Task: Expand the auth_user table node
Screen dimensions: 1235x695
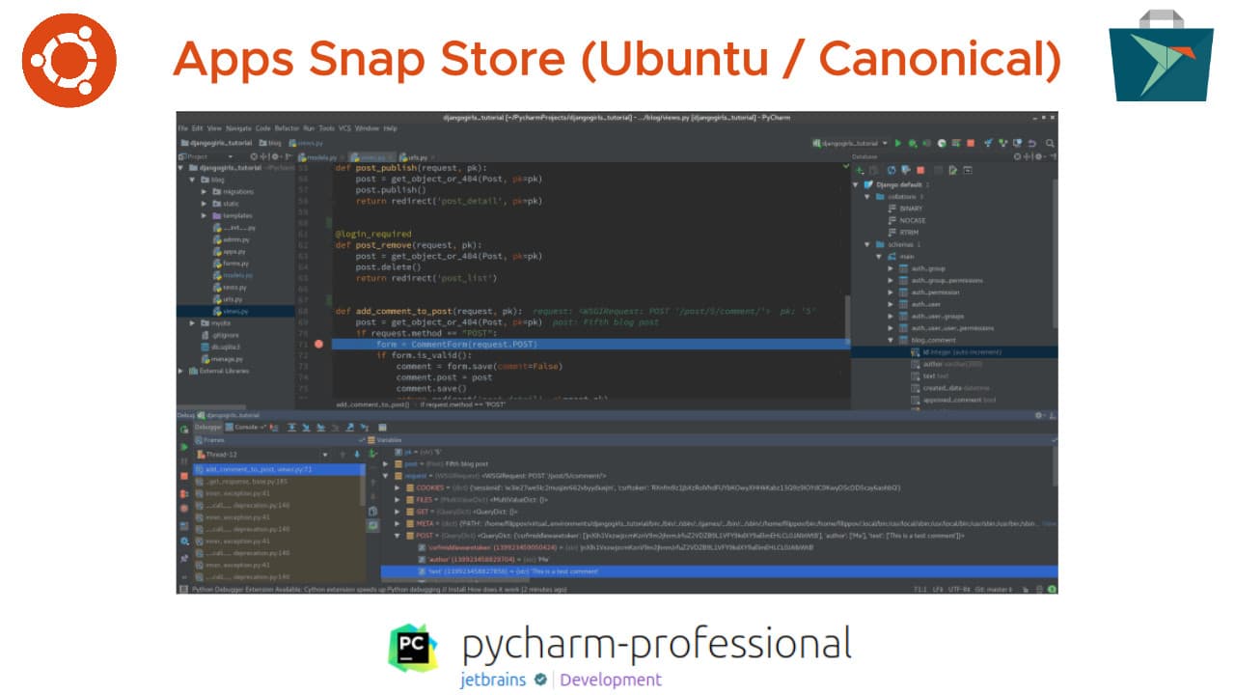Action: pyautogui.click(x=891, y=304)
